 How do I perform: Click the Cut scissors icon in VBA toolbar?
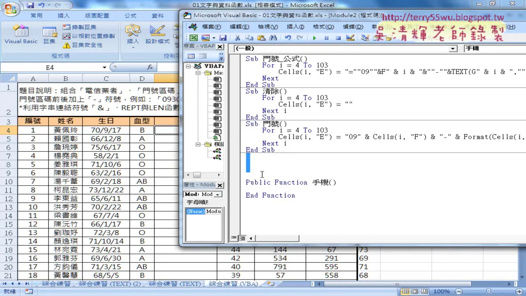tap(238, 38)
